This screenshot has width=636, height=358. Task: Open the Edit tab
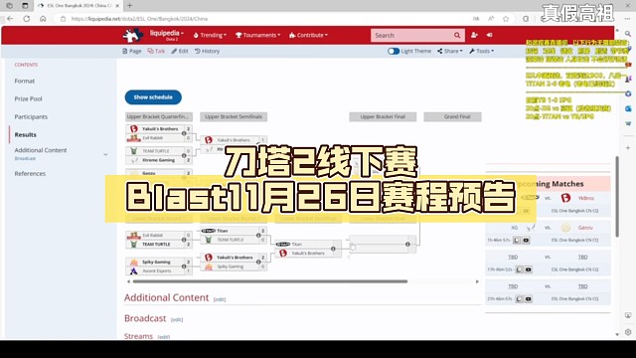tap(180, 51)
